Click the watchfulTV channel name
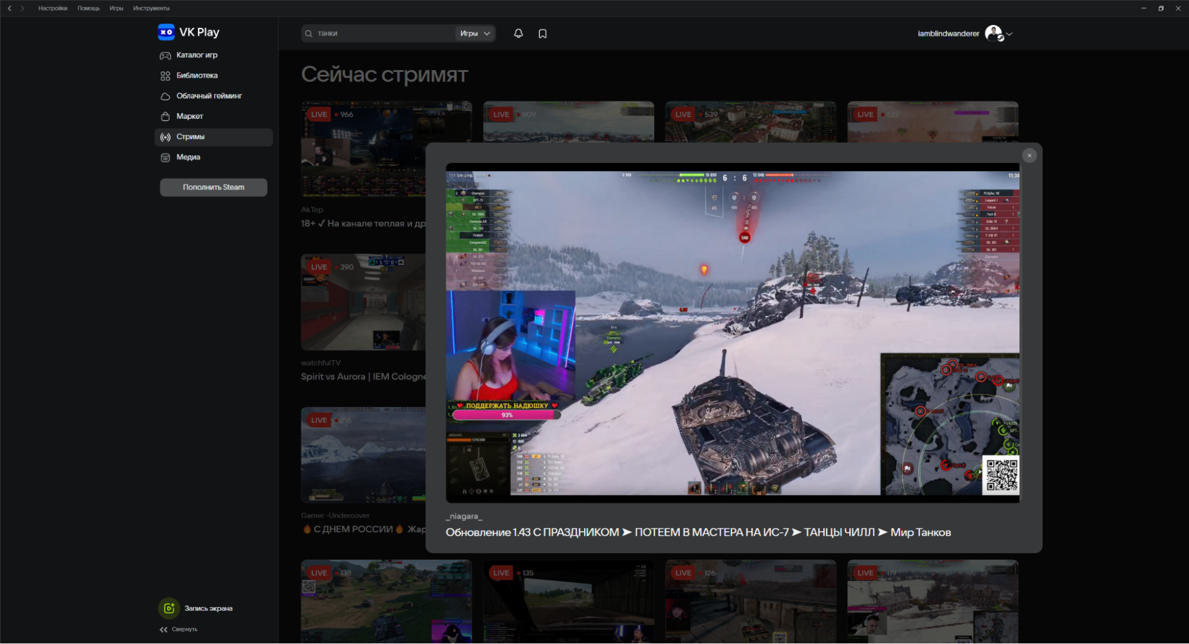The image size is (1189, 644). pos(321,363)
